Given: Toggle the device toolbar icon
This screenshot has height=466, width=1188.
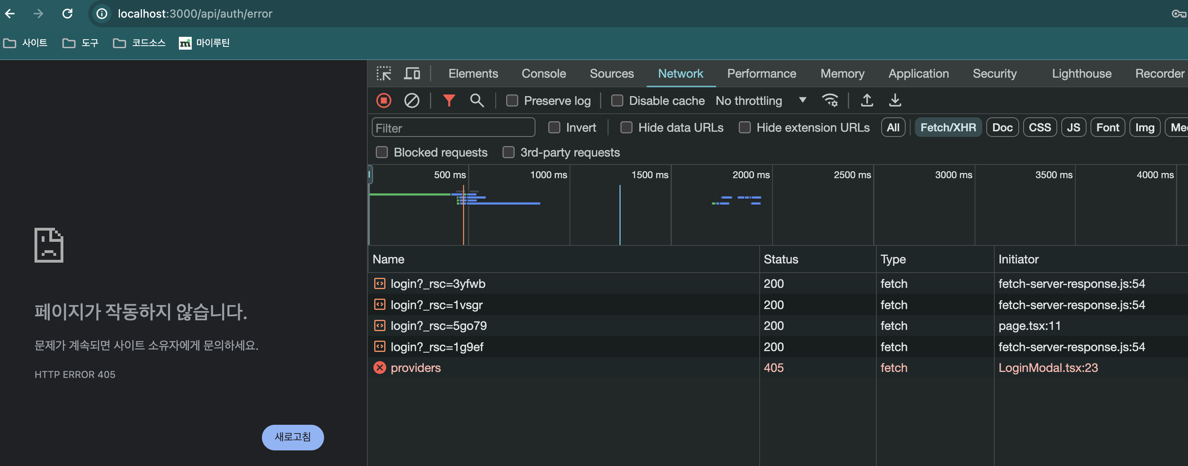Looking at the screenshot, I should coord(412,74).
